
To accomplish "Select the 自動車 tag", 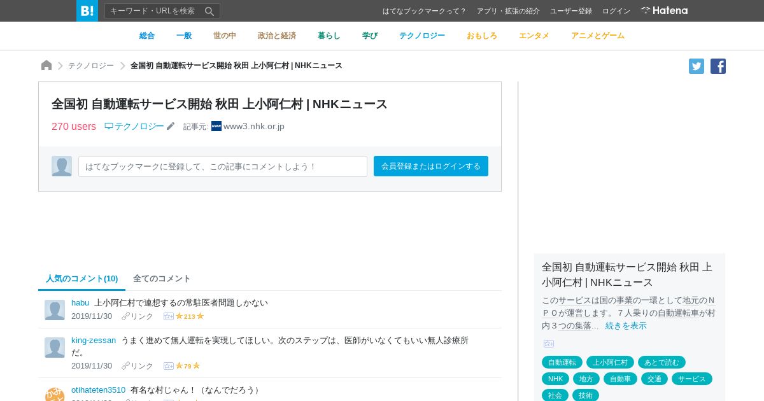I will [621, 379].
